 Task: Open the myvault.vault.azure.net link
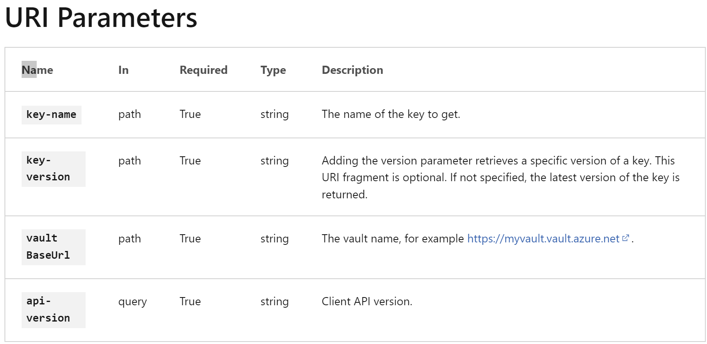pyautogui.click(x=543, y=239)
